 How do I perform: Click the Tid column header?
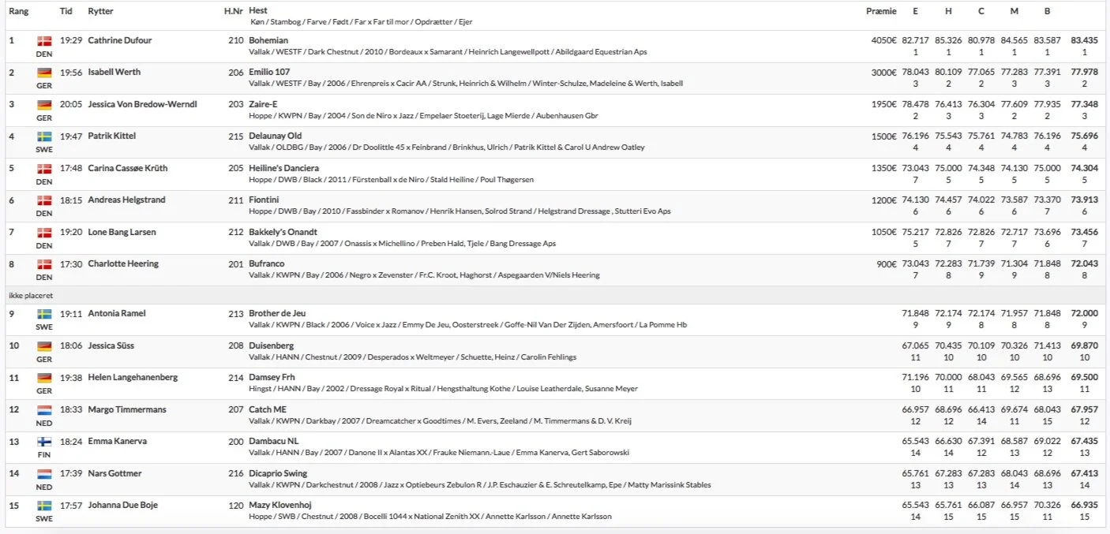tap(66, 11)
